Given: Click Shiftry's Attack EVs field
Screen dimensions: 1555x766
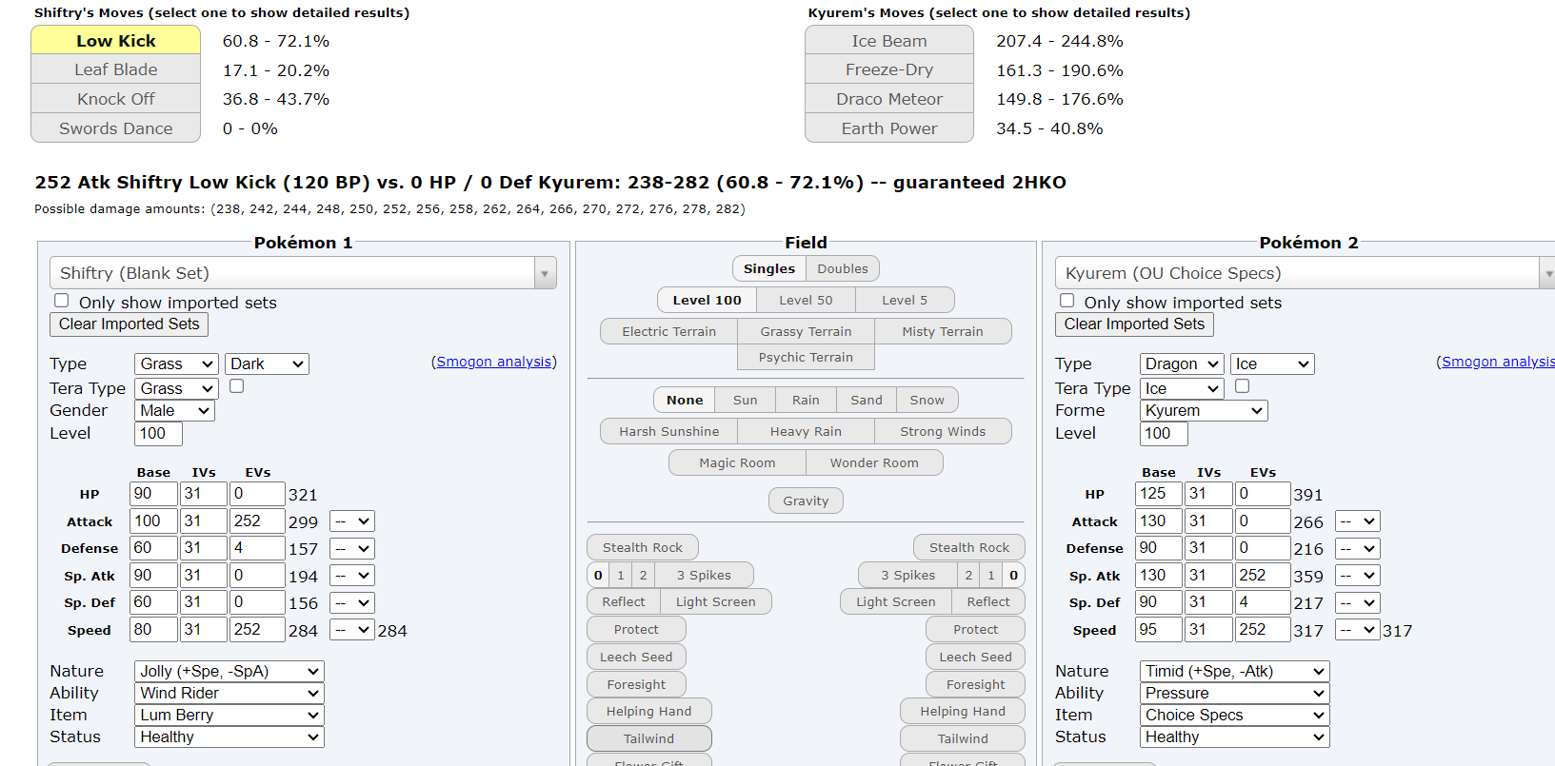Looking at the screenshot, I should pos(256,520).
